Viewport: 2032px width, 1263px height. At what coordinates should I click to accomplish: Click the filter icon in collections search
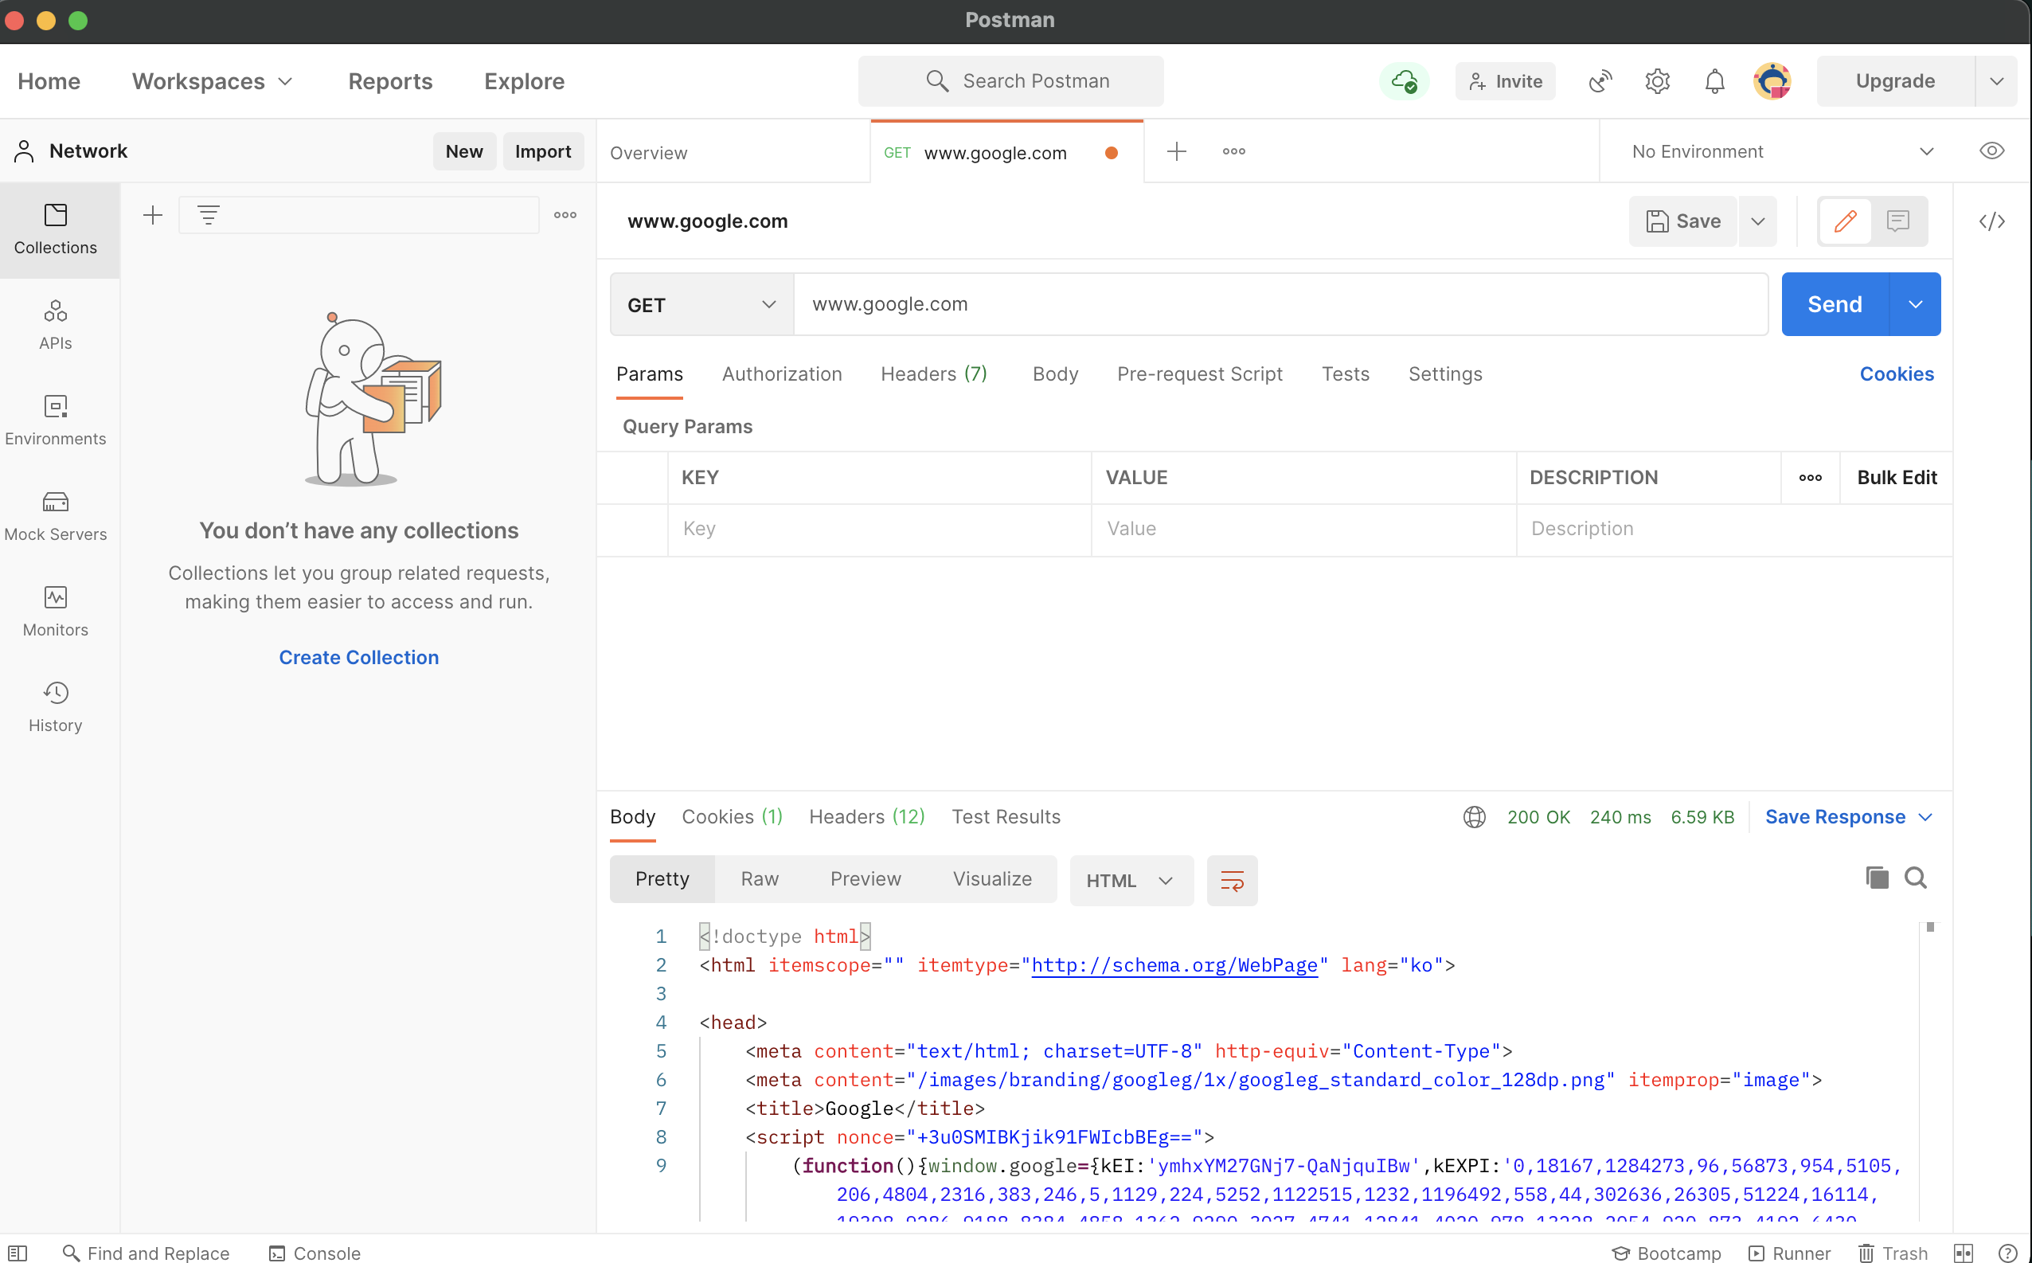point(208,216)
